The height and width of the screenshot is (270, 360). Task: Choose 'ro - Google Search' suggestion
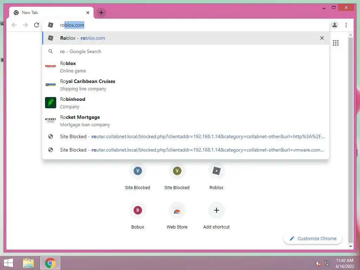[186, 51]
